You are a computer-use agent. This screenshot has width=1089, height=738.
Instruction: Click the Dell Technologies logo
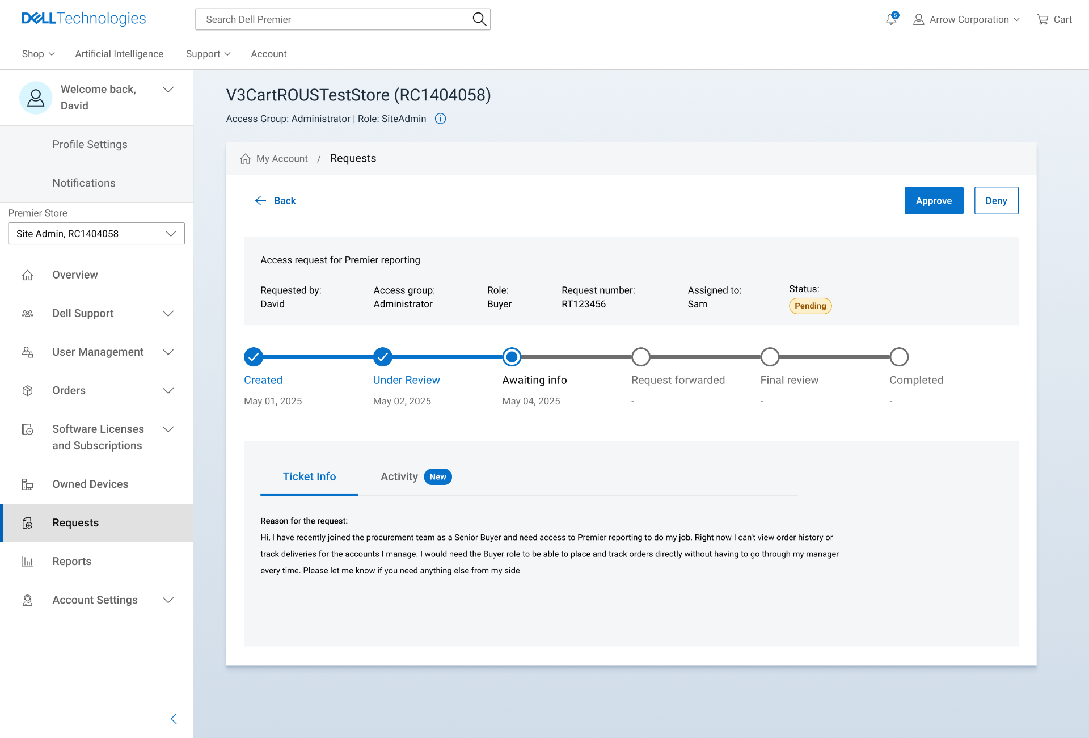coord(83,19)
